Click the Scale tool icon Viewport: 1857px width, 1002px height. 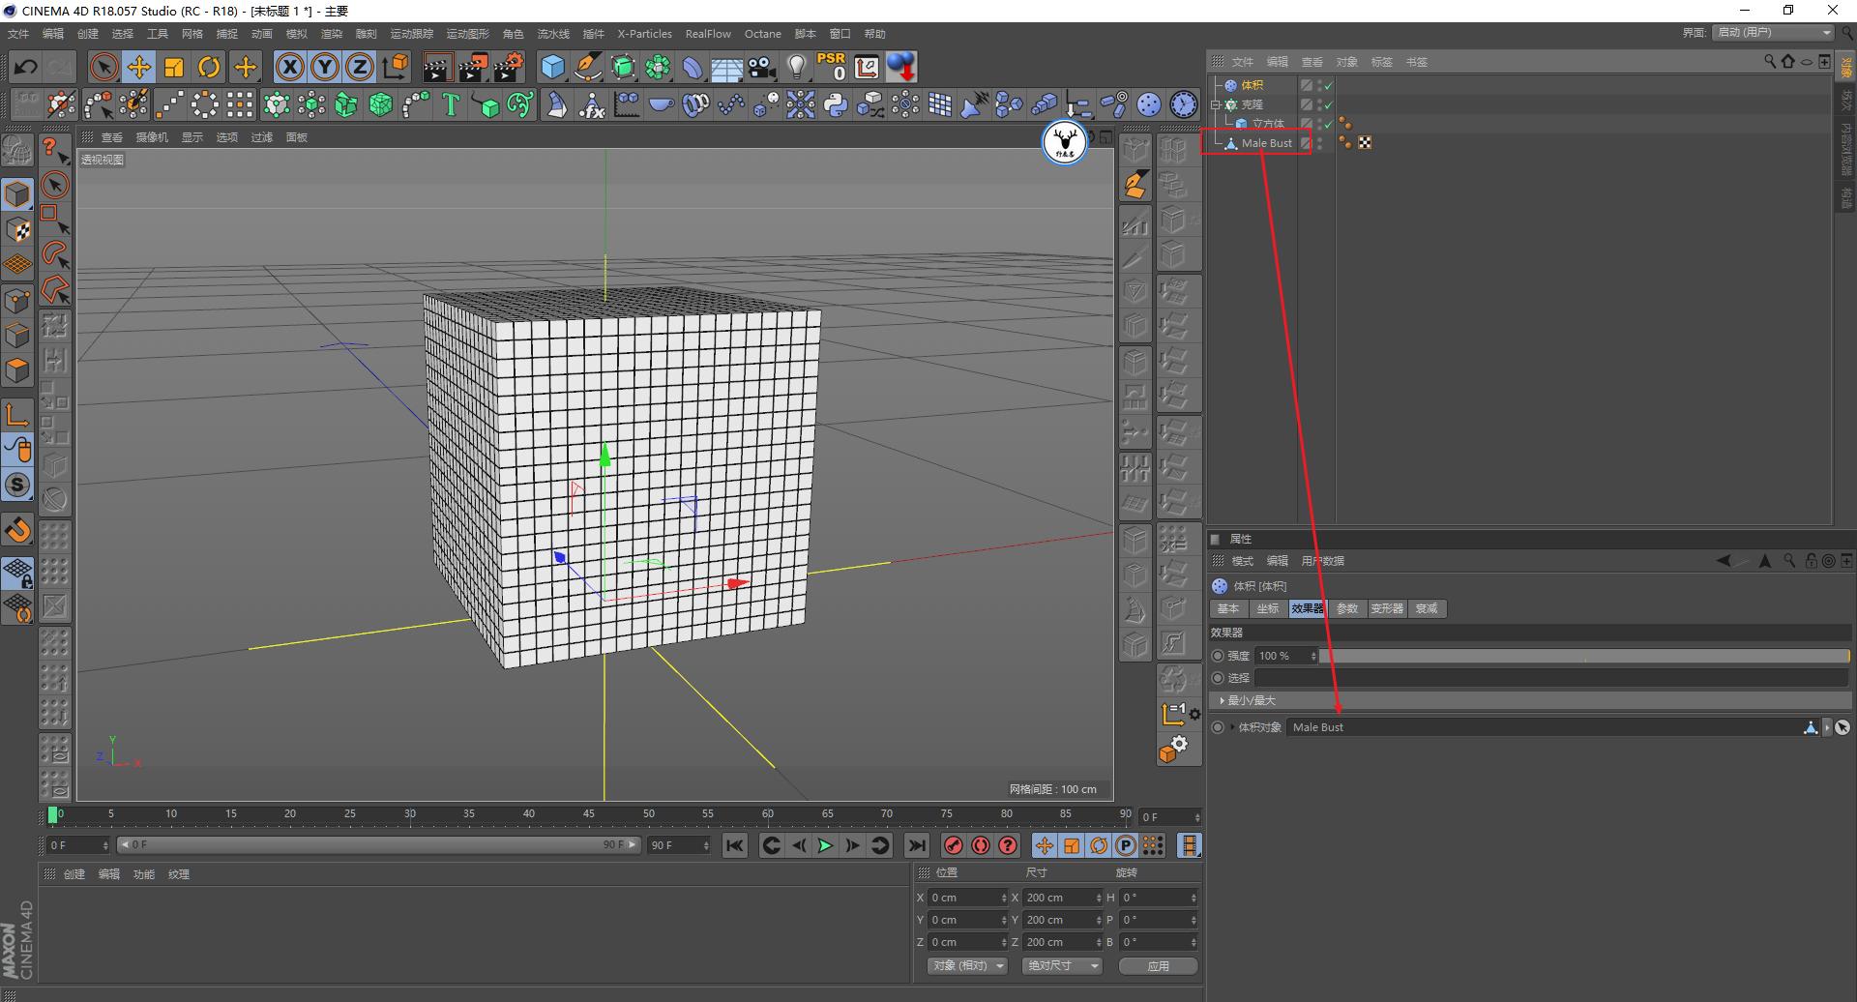coord(174,67)
